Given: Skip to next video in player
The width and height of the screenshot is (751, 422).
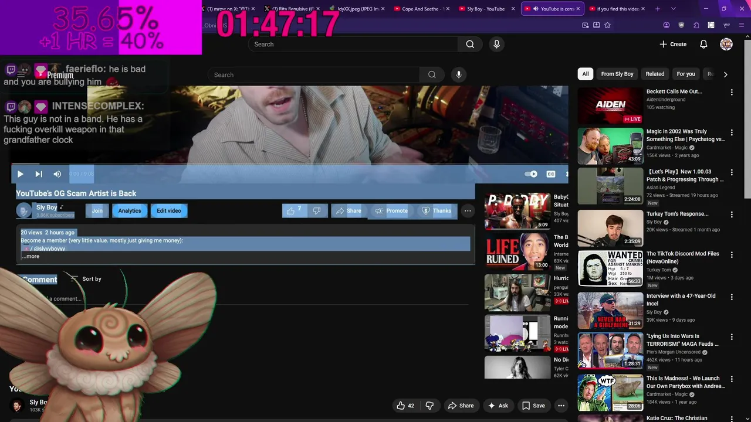Looking at the screenshot, I should point(39,174).
